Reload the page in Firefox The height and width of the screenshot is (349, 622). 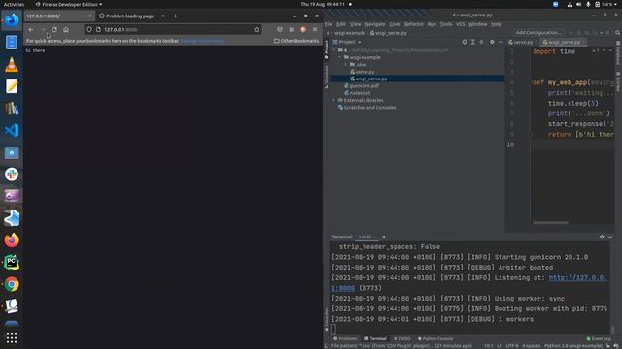click(x=54, y=30)
